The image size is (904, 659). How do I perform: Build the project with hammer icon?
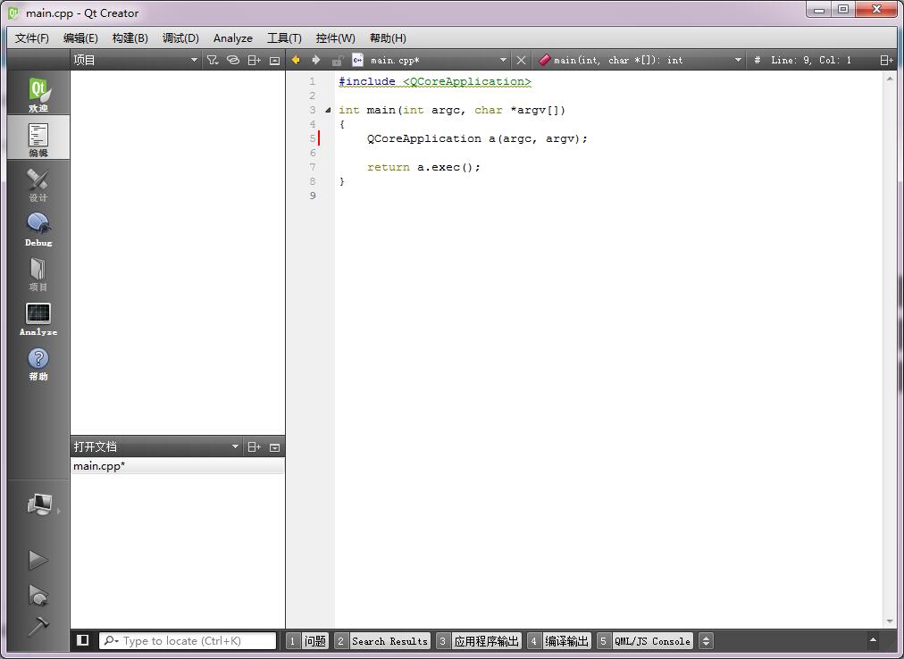pos(38,626)
